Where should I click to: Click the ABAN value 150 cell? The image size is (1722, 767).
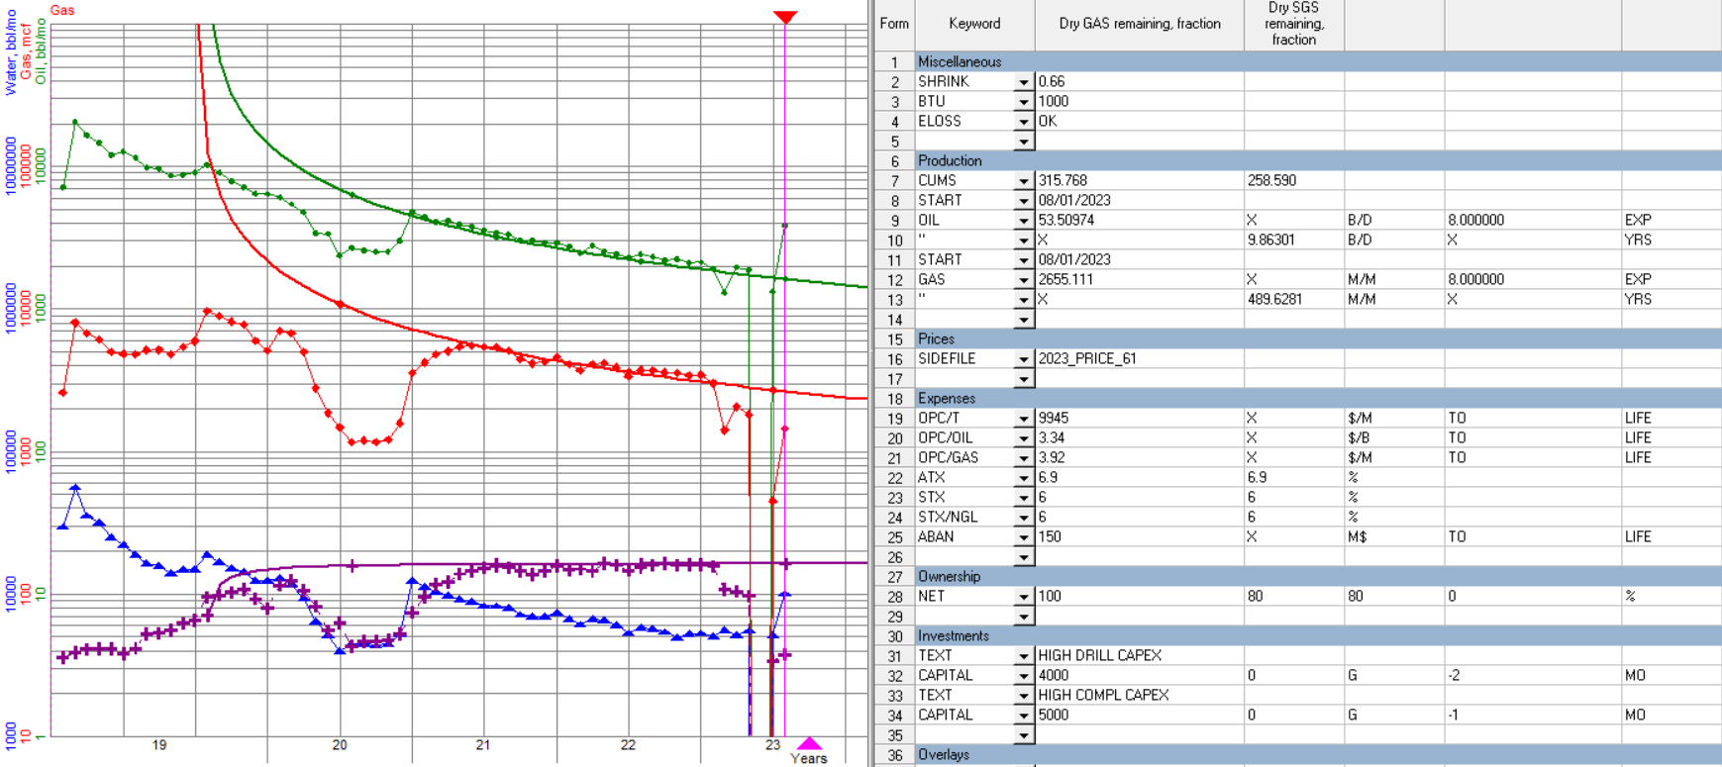coord(1139,536)
